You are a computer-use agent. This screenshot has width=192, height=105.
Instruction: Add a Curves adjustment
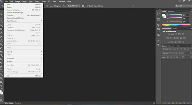pos(176,34)
